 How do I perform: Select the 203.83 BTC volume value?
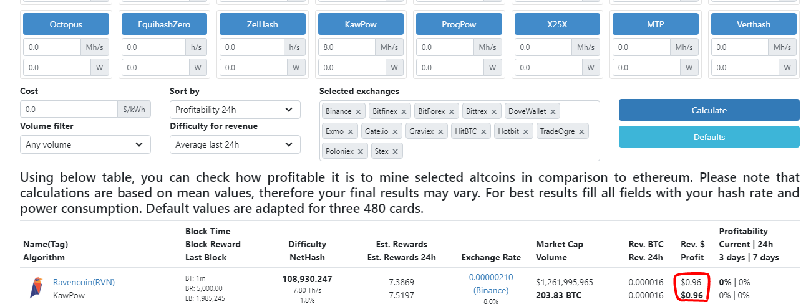(x=560, y=295)
